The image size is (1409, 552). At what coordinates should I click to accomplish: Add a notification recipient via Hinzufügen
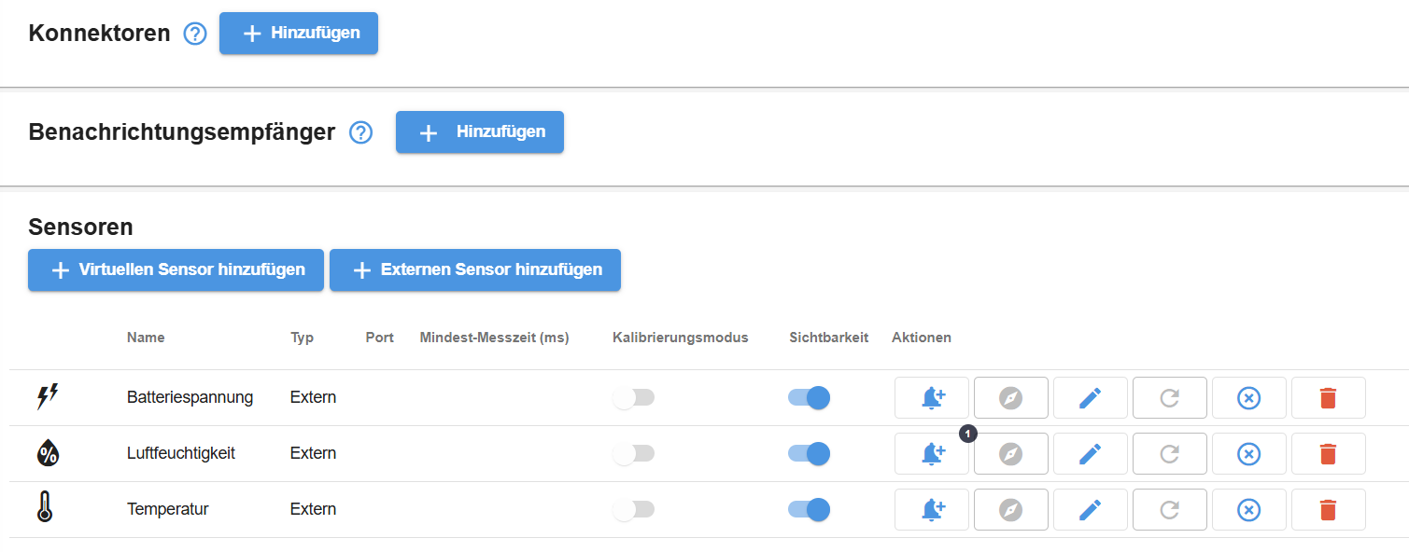tap(480, 132)
